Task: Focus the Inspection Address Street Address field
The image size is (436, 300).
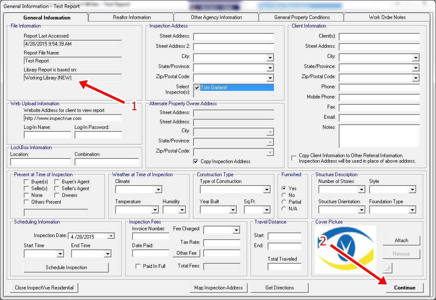Action: [234, 37]
